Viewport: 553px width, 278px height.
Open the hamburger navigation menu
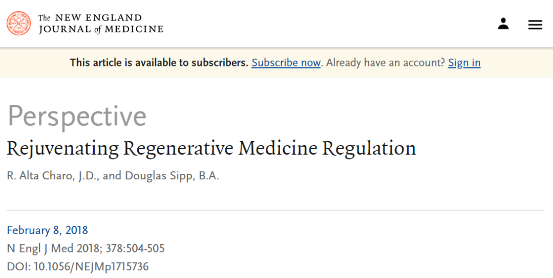(x=535, y=25)
